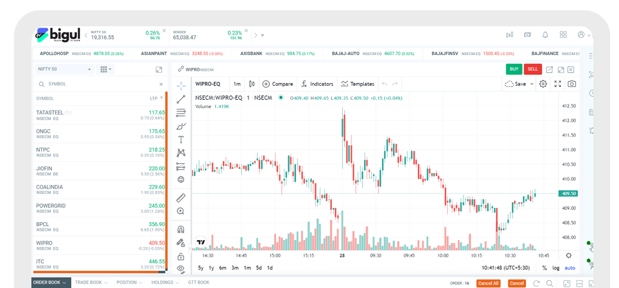Undo the last chart action

point(384,84)
